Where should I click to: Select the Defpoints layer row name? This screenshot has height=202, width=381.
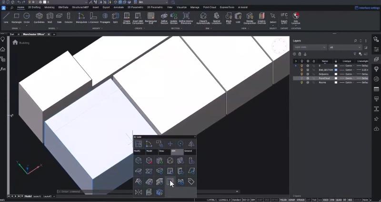pos(324,74)
